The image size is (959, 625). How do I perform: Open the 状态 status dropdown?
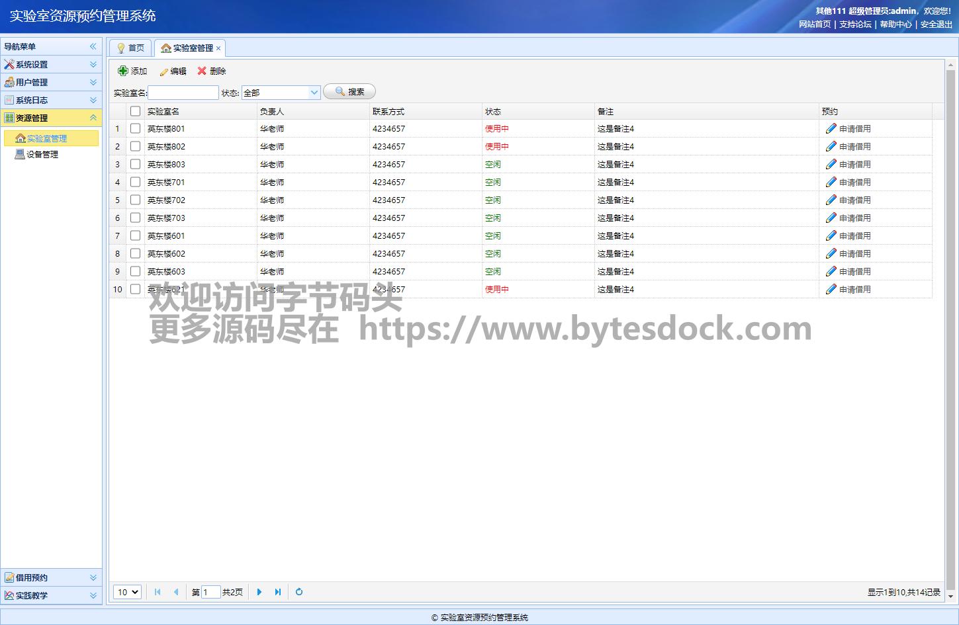314,93
